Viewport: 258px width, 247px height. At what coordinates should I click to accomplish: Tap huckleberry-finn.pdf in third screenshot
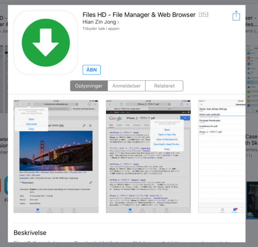point(208,126)
